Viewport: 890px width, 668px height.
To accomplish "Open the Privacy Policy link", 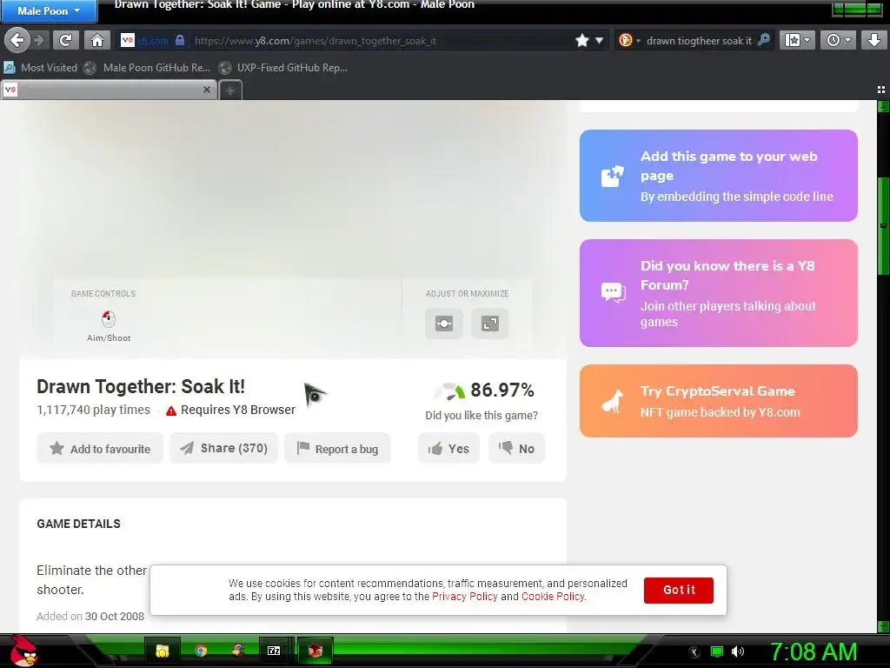I will tap(465, 597).
